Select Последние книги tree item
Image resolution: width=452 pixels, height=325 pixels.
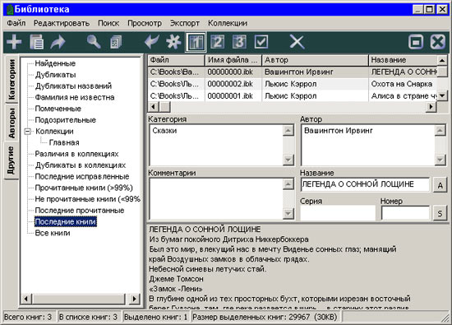click(66, 221)
